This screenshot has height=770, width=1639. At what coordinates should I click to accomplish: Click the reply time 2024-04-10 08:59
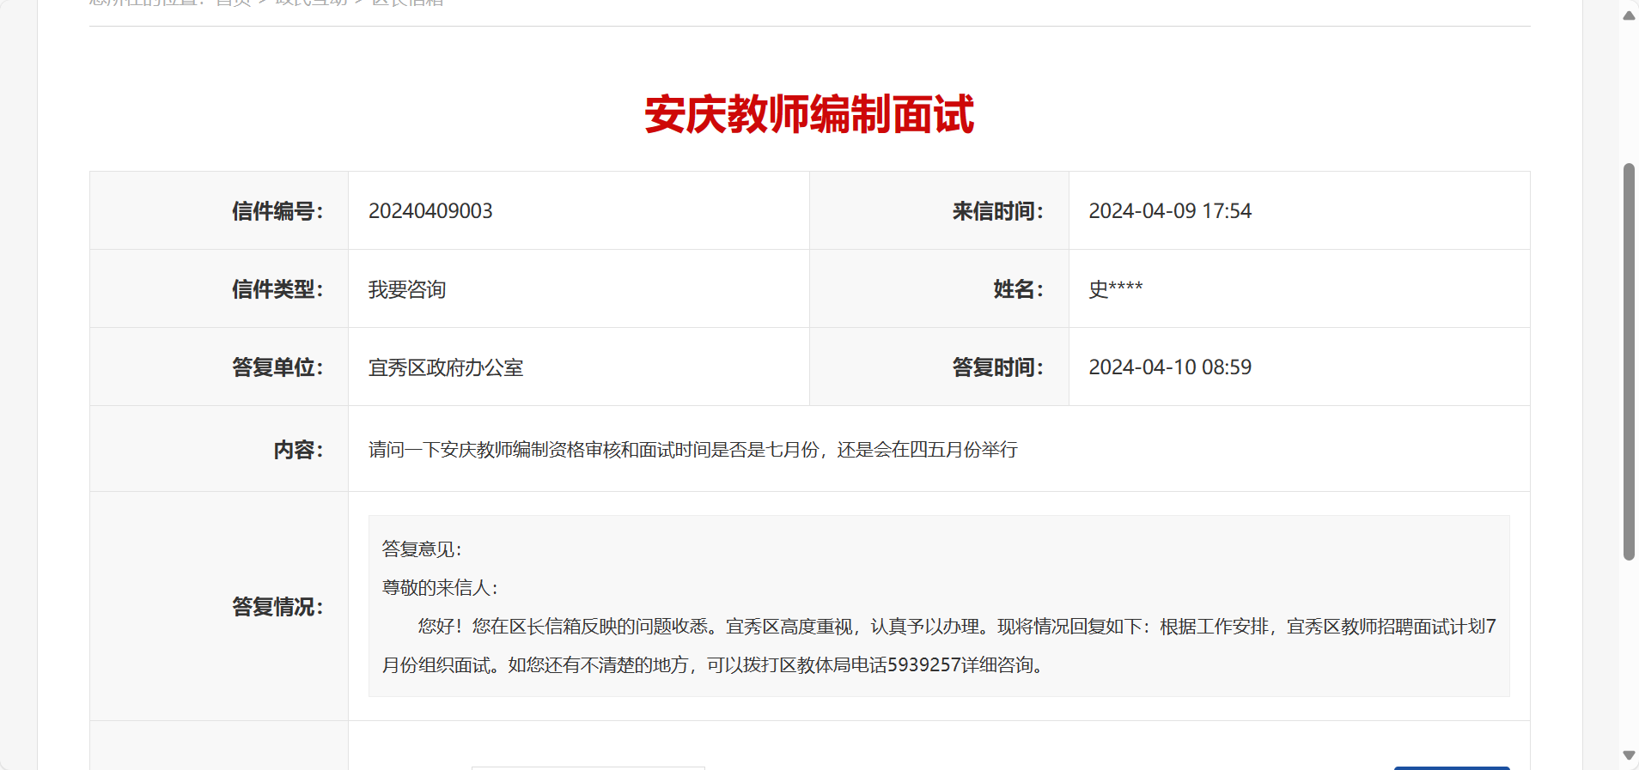coord(1169,367)
